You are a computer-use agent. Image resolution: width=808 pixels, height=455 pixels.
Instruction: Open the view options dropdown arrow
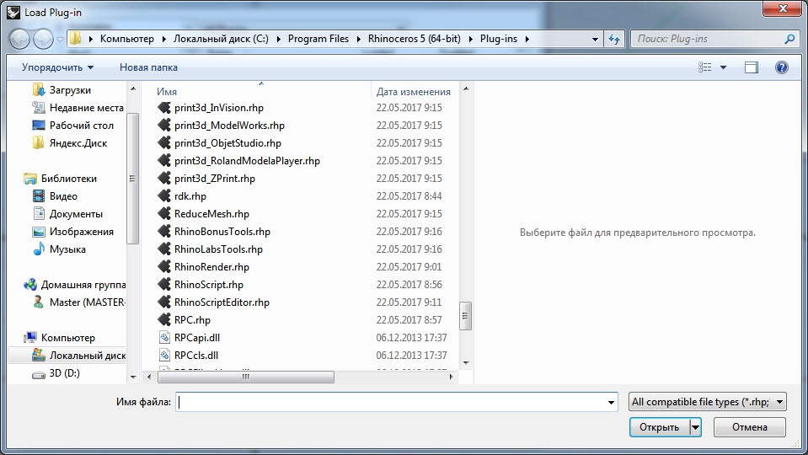pyautogui.click(x=722, y=67)
